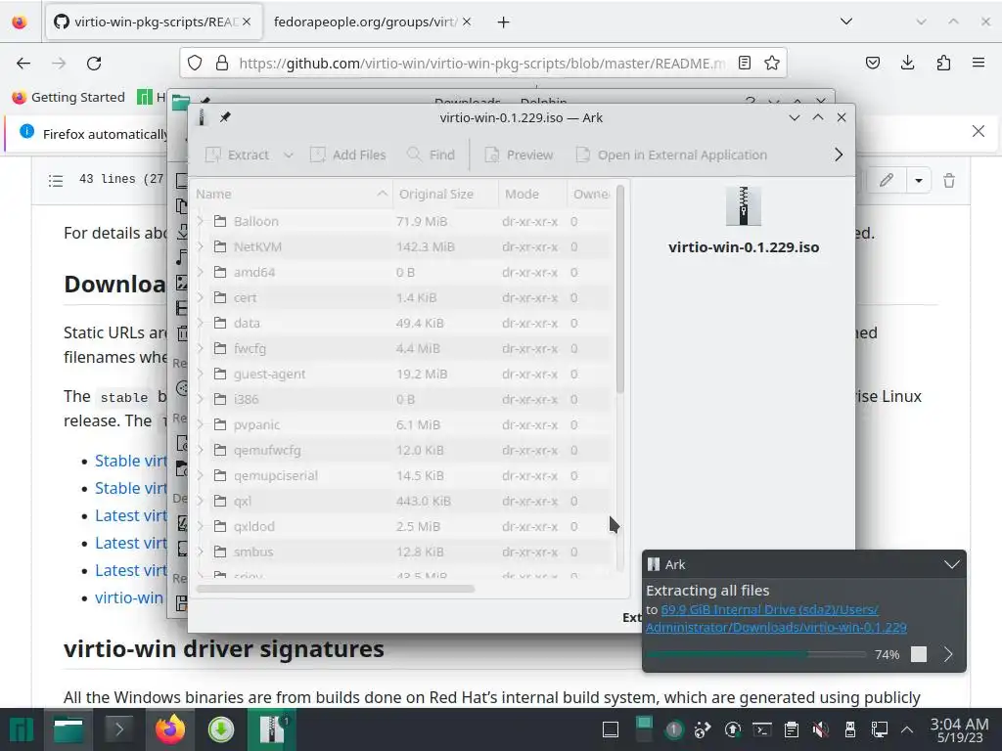Open application launcher in taskbar
1002x751 pixels.
tap(20, 729)
